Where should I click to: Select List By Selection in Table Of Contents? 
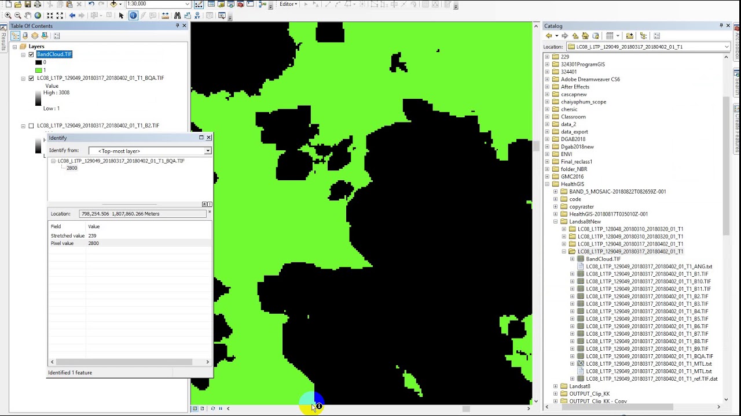point(45,36)
